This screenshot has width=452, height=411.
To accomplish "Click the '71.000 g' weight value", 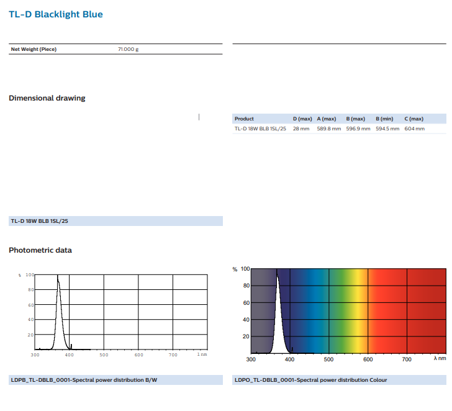I will 128,49.
